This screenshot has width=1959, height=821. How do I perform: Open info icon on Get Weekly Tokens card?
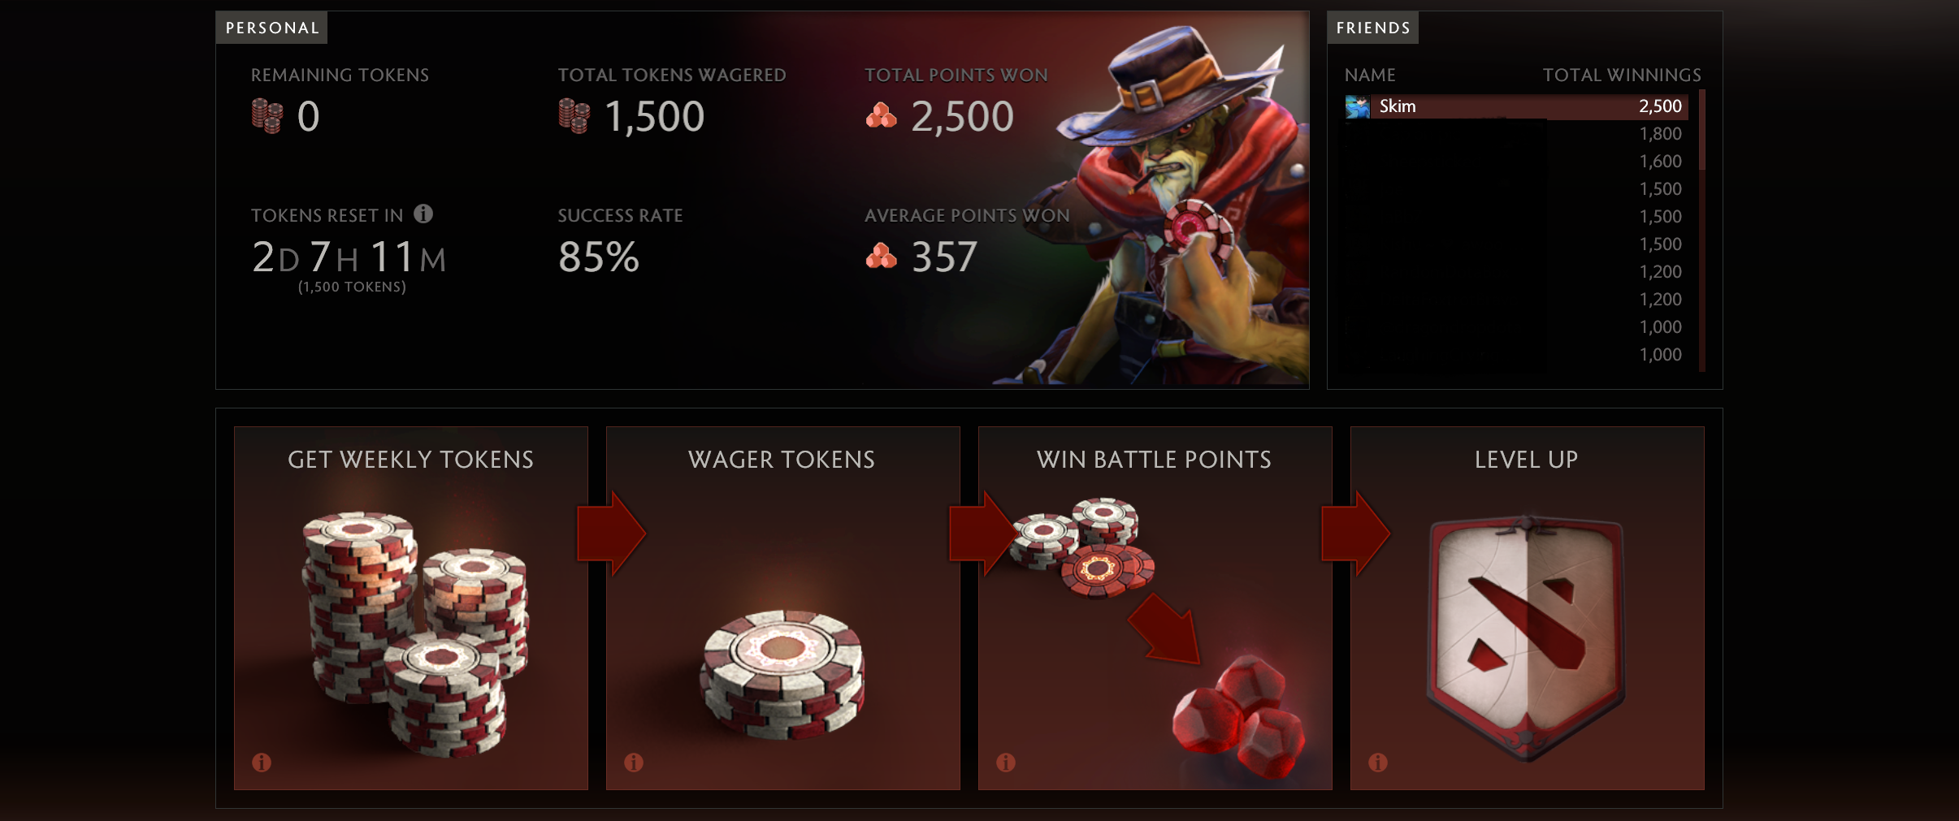tap(262, 763)
